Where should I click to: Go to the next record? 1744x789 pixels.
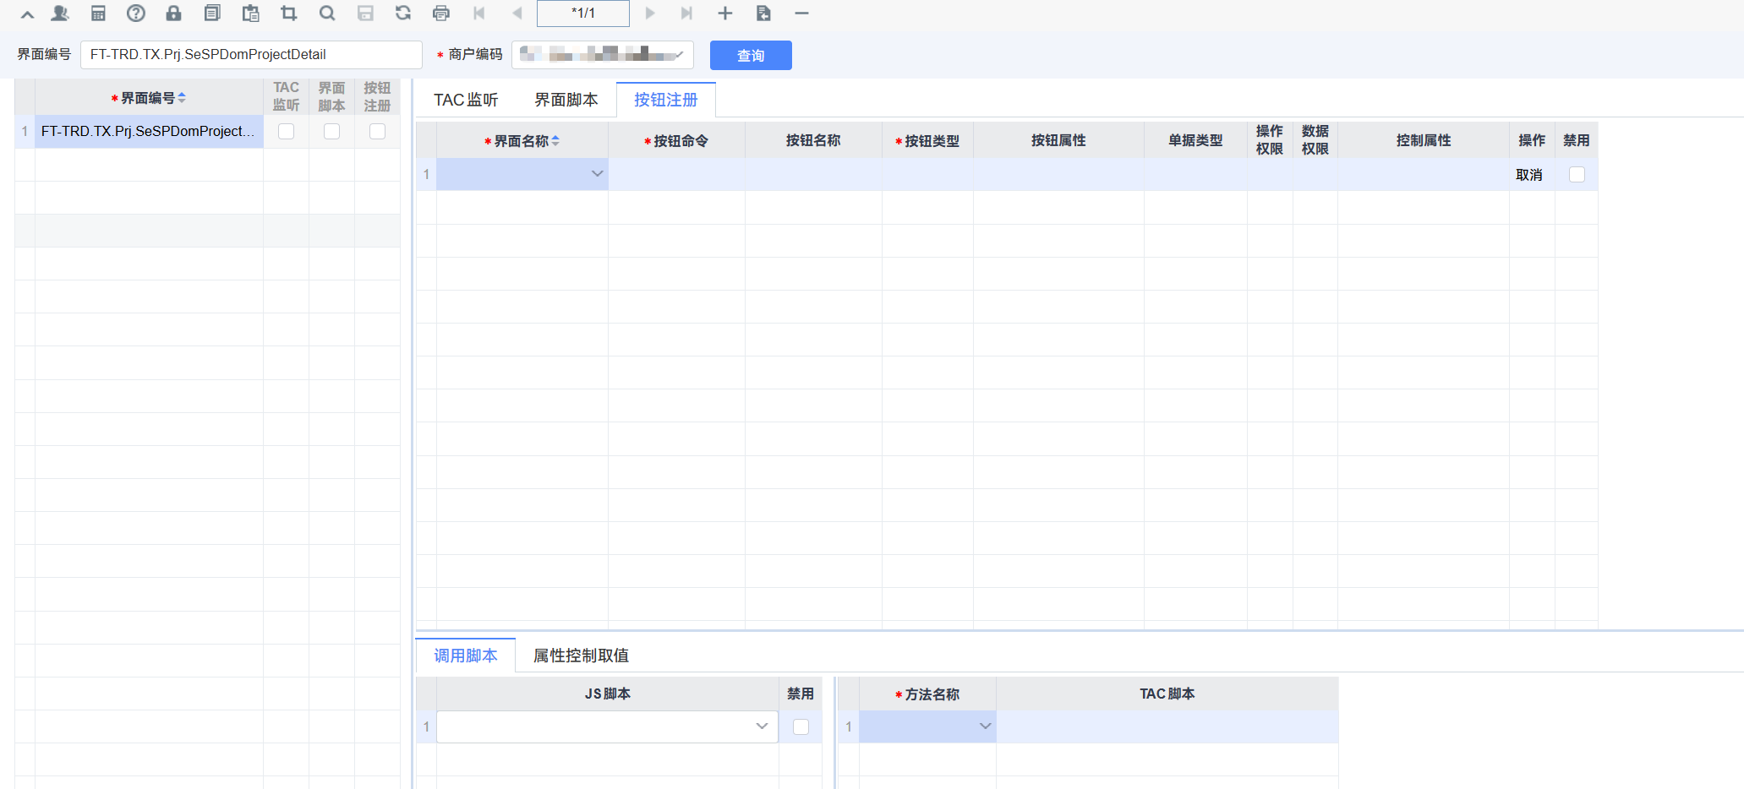tap(649, 14)
